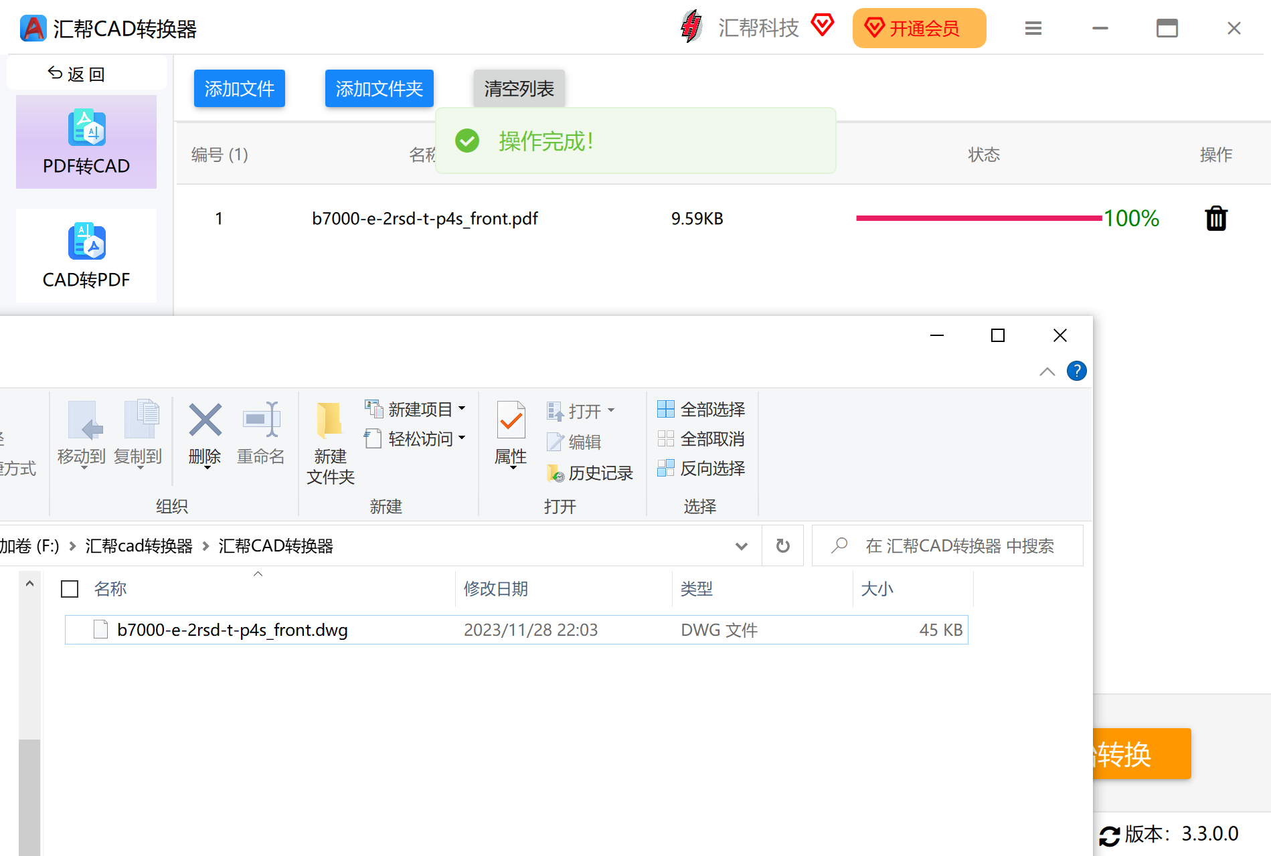The image size is (1271, 856).
Task: Sort by the 大小 column header
Action: tap(877, 589)
